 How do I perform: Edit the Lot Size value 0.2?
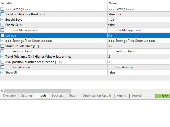[x=139, y=35]
